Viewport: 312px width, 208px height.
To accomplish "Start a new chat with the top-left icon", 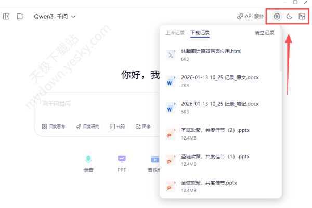I will point(20,16).
